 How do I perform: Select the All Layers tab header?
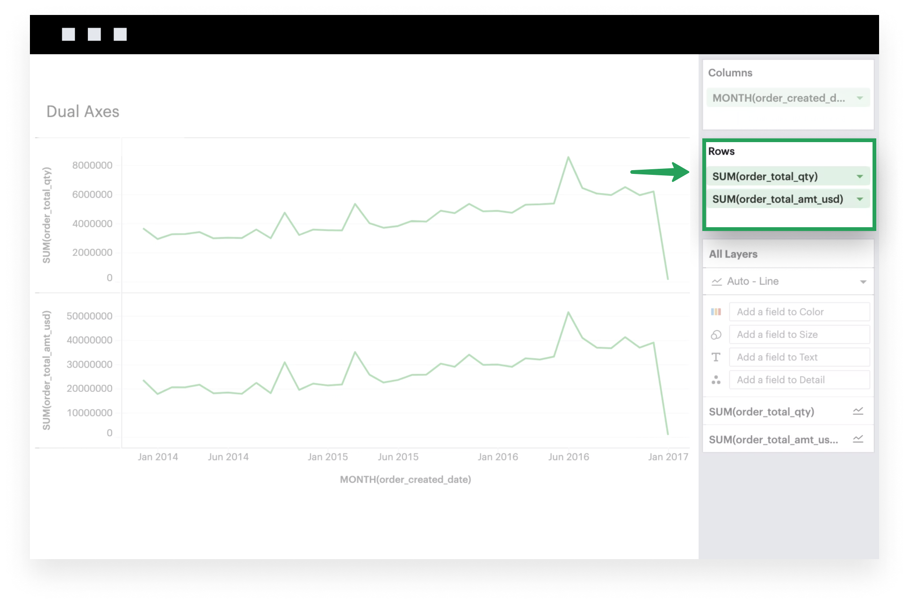tap(733, 254)
